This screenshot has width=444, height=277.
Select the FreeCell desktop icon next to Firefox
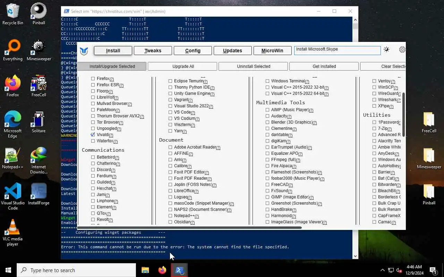point(39,86)
